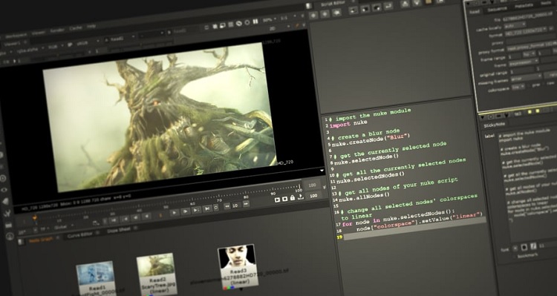Viewport: 557px width, 296px height.
Task: Click the clock icon in left node toolbar
Action: 3,178
